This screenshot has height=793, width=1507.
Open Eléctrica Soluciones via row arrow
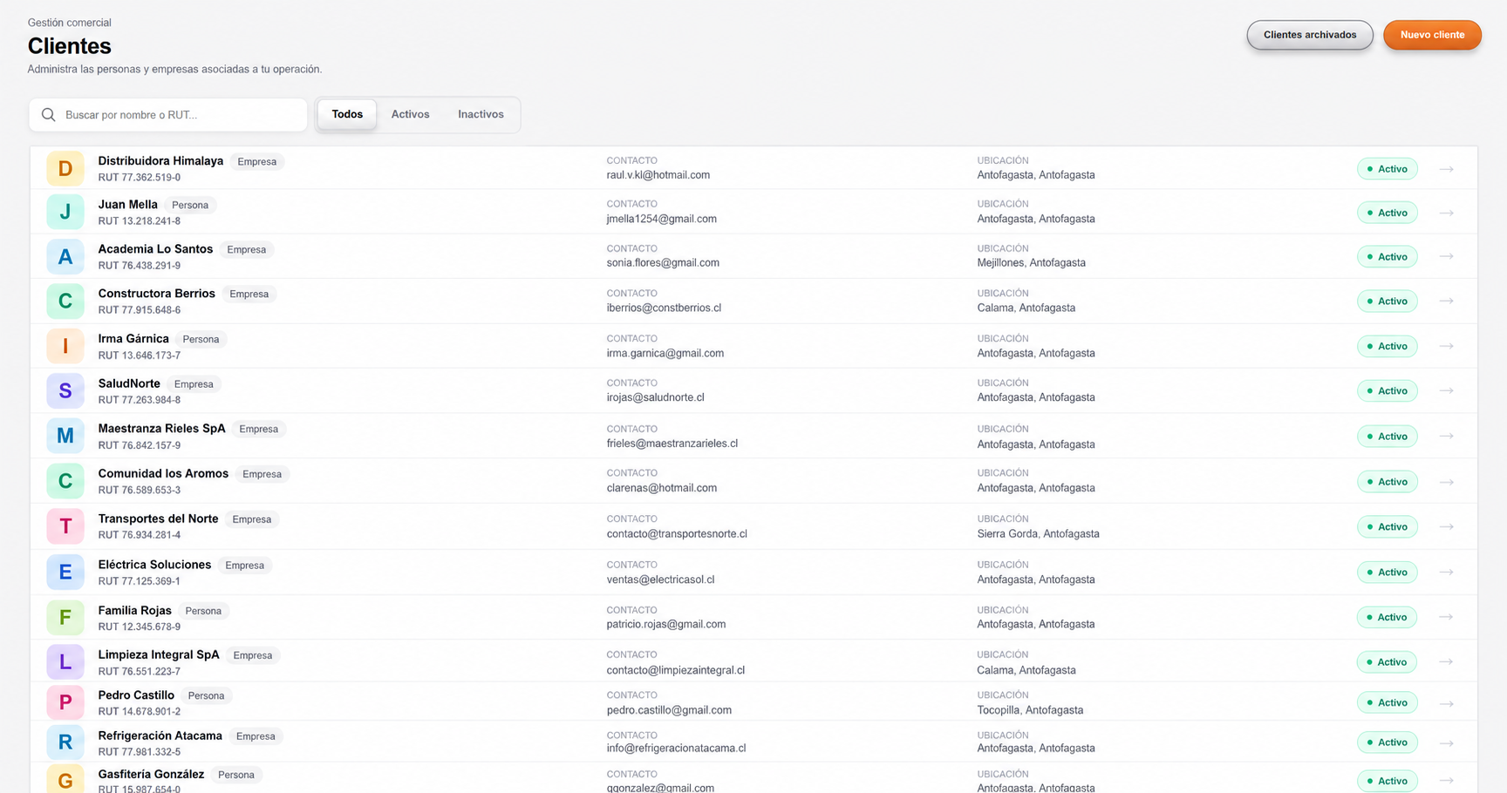(x=1447, y=572)
